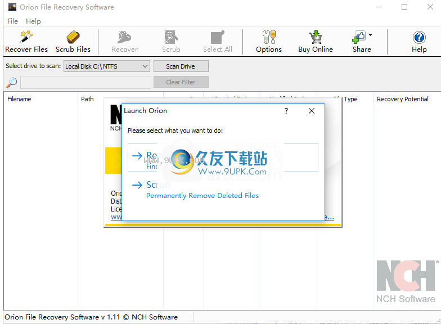Screen dimensions: 441x324
Task: Click the Share thumbs-up icon
Action: point(359,37)
